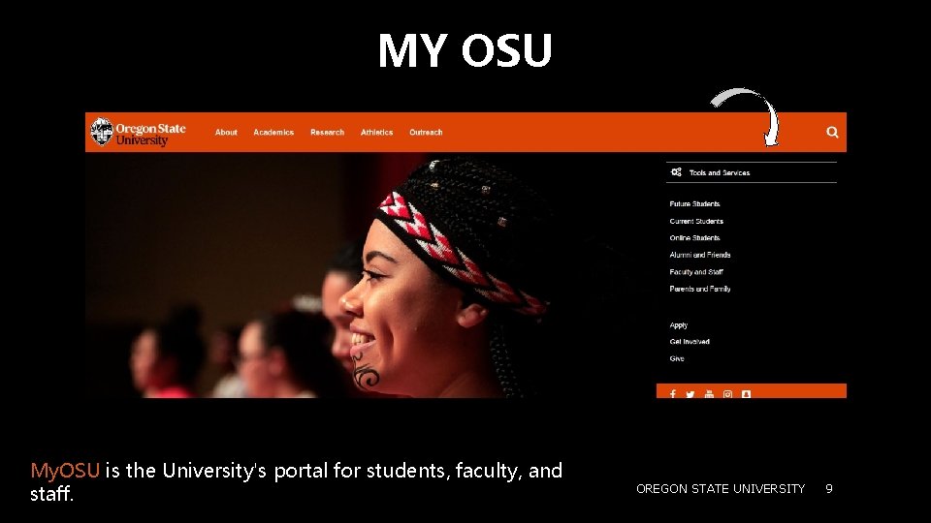The image size is (931, 523).
Task: Click the search magnifier icon
Action: (832, 133)
